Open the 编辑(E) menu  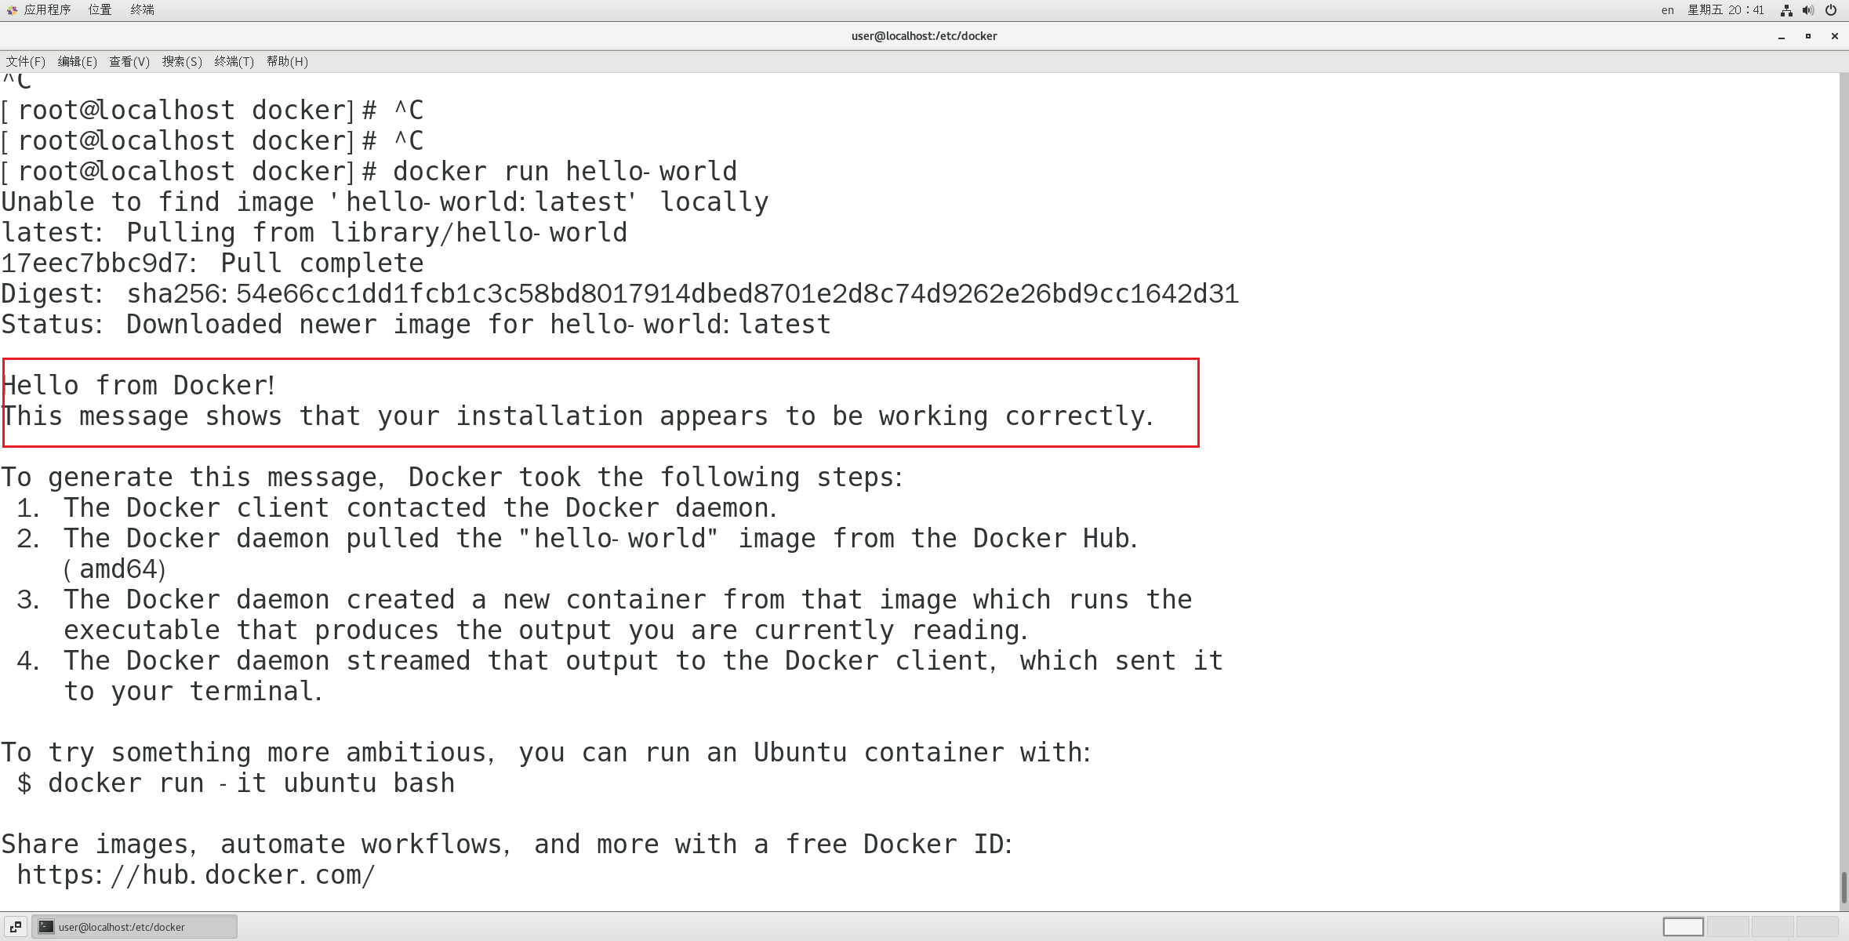pyautogui.click(x=77, y=61)
